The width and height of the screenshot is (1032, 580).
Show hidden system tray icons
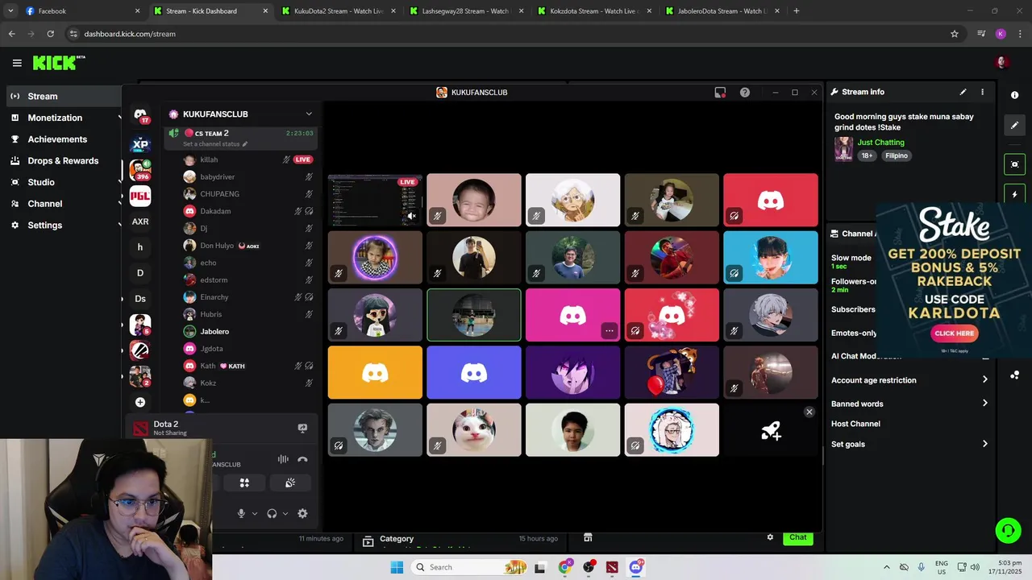pyautogui.click(x=887, y=567)
